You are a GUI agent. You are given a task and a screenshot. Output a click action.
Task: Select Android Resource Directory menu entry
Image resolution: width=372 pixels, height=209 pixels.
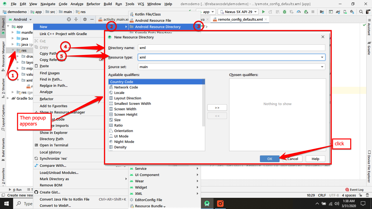[x=164, y=27]
